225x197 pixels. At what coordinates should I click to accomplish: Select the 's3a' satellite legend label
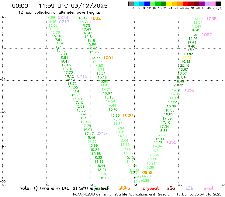[171, 188]
